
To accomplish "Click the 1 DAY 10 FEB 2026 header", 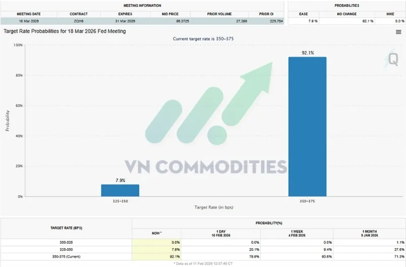I will (x=221, y=234).
